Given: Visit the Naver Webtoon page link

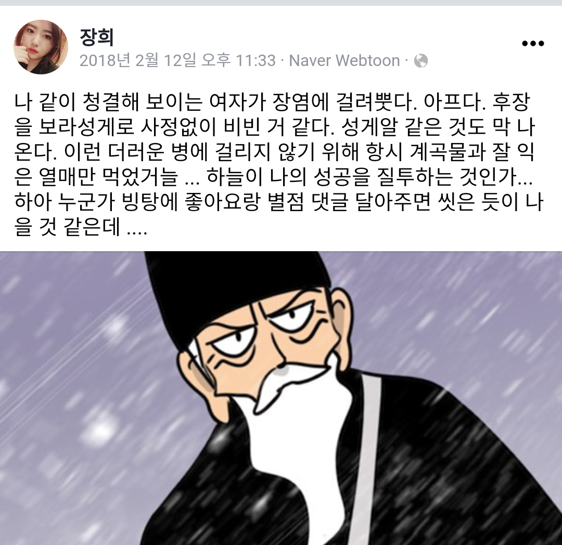Looking at the screenshot, I should tap(344, 60).
